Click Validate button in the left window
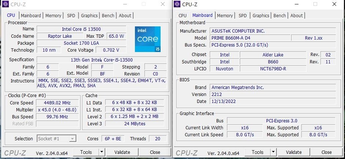This screenshot has height=159, width=345. pyautogui.click(x=122, y=152)
